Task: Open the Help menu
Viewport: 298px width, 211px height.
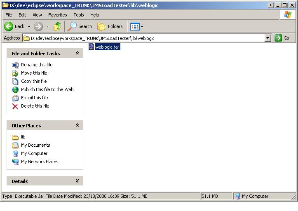Action: coord(94,15)
